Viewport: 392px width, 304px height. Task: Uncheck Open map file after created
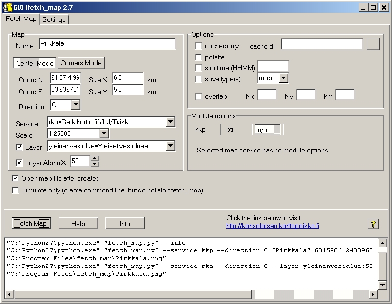15,179
